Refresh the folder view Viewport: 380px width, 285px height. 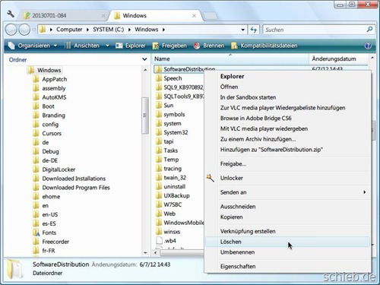pos(254,30)
